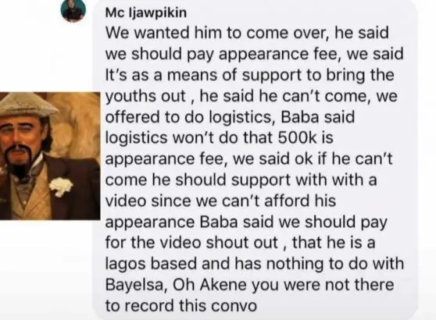The height and width of the screenshot is (320, 436).
Task: Click the last word 'convo'
Action: coord(234,306)
